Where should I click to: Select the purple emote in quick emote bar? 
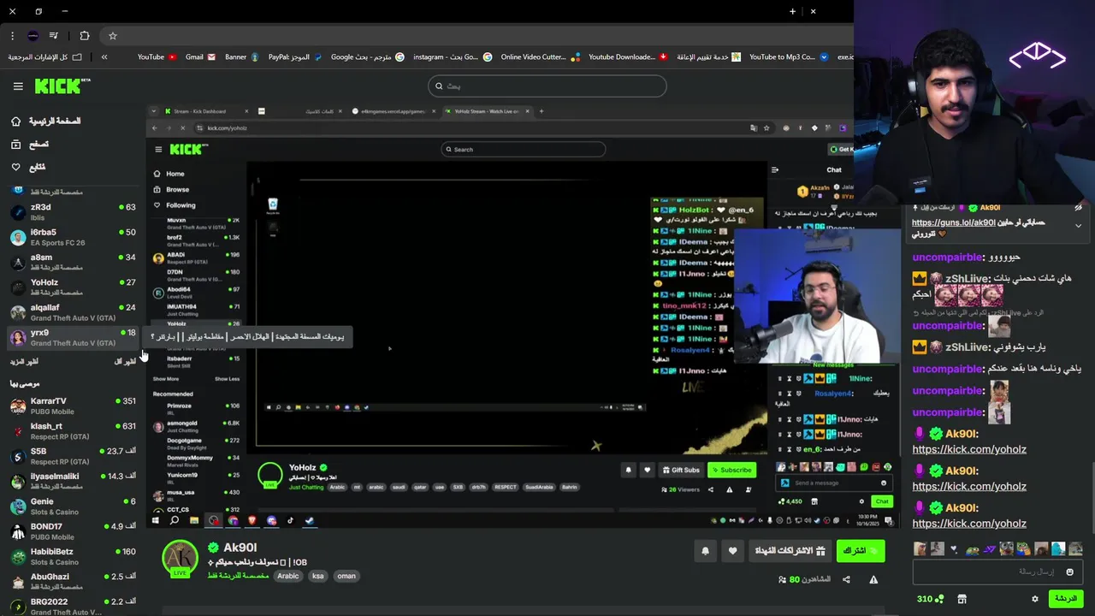(x=990, y=549)
